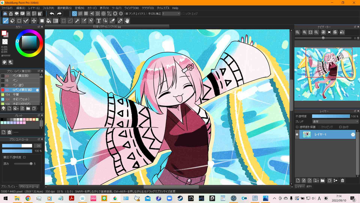Select 平筆 brush in list
The image size is (360, 203).
coord(20,95)
